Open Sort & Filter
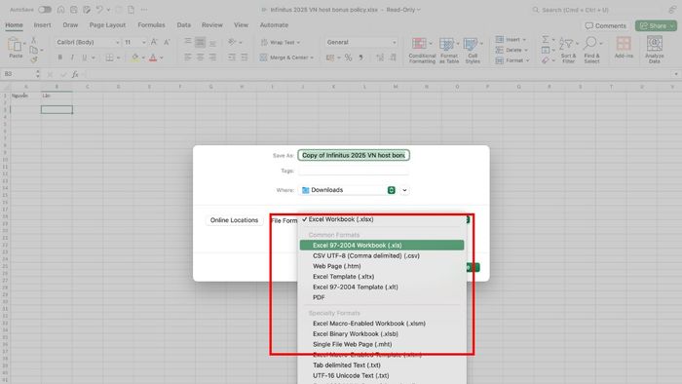682x384 pixels. pos(568,51)
